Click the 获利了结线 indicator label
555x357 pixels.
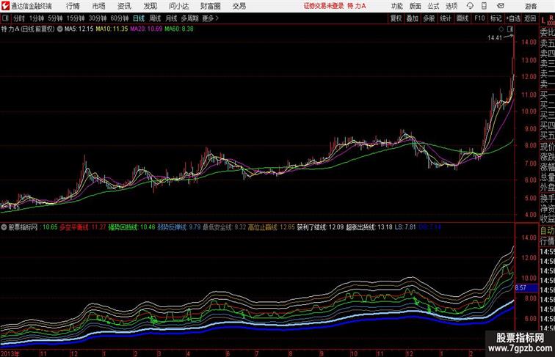pos(311,227)
